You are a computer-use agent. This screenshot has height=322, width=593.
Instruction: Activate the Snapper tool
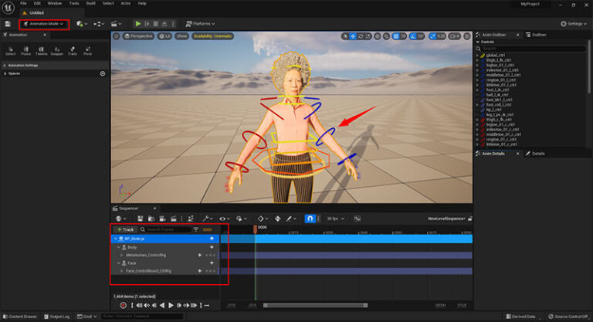coord(56,51)
